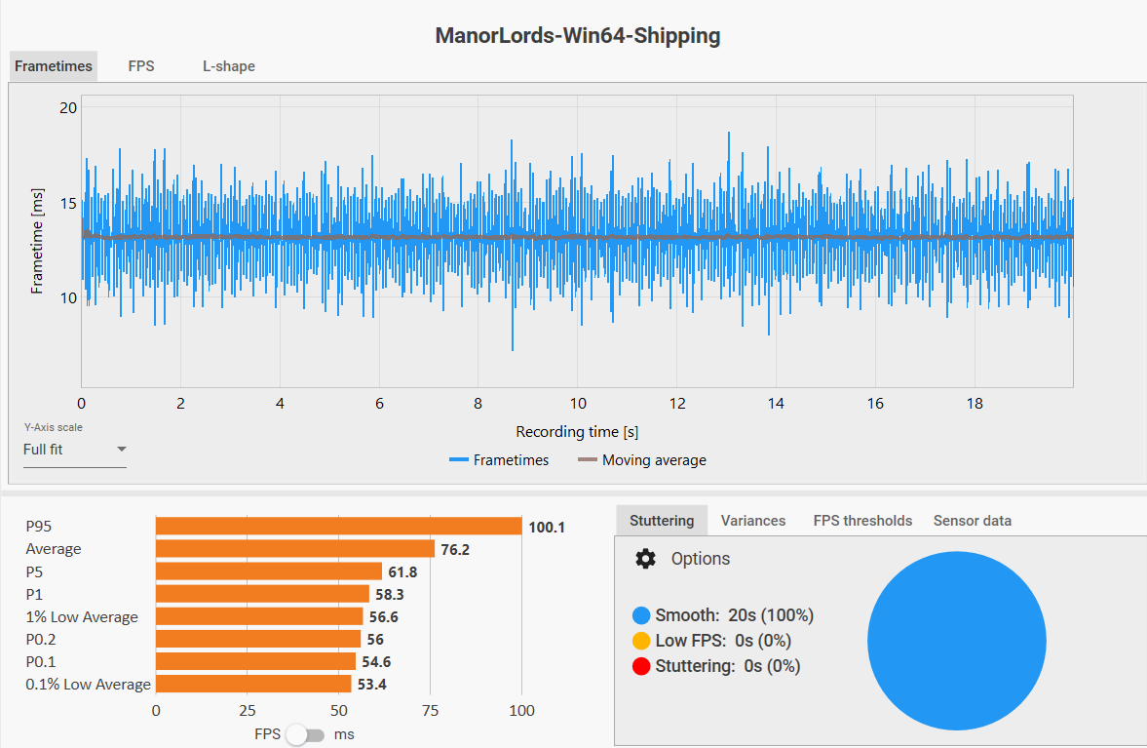The height and width of the screenshot is (748, 1147).
Task: Show the FPS thresholds tab
Action: click(x=862, y=521)
